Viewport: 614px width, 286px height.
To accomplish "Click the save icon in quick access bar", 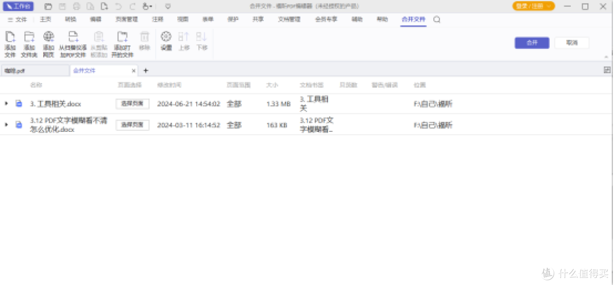I will point(63,6).
